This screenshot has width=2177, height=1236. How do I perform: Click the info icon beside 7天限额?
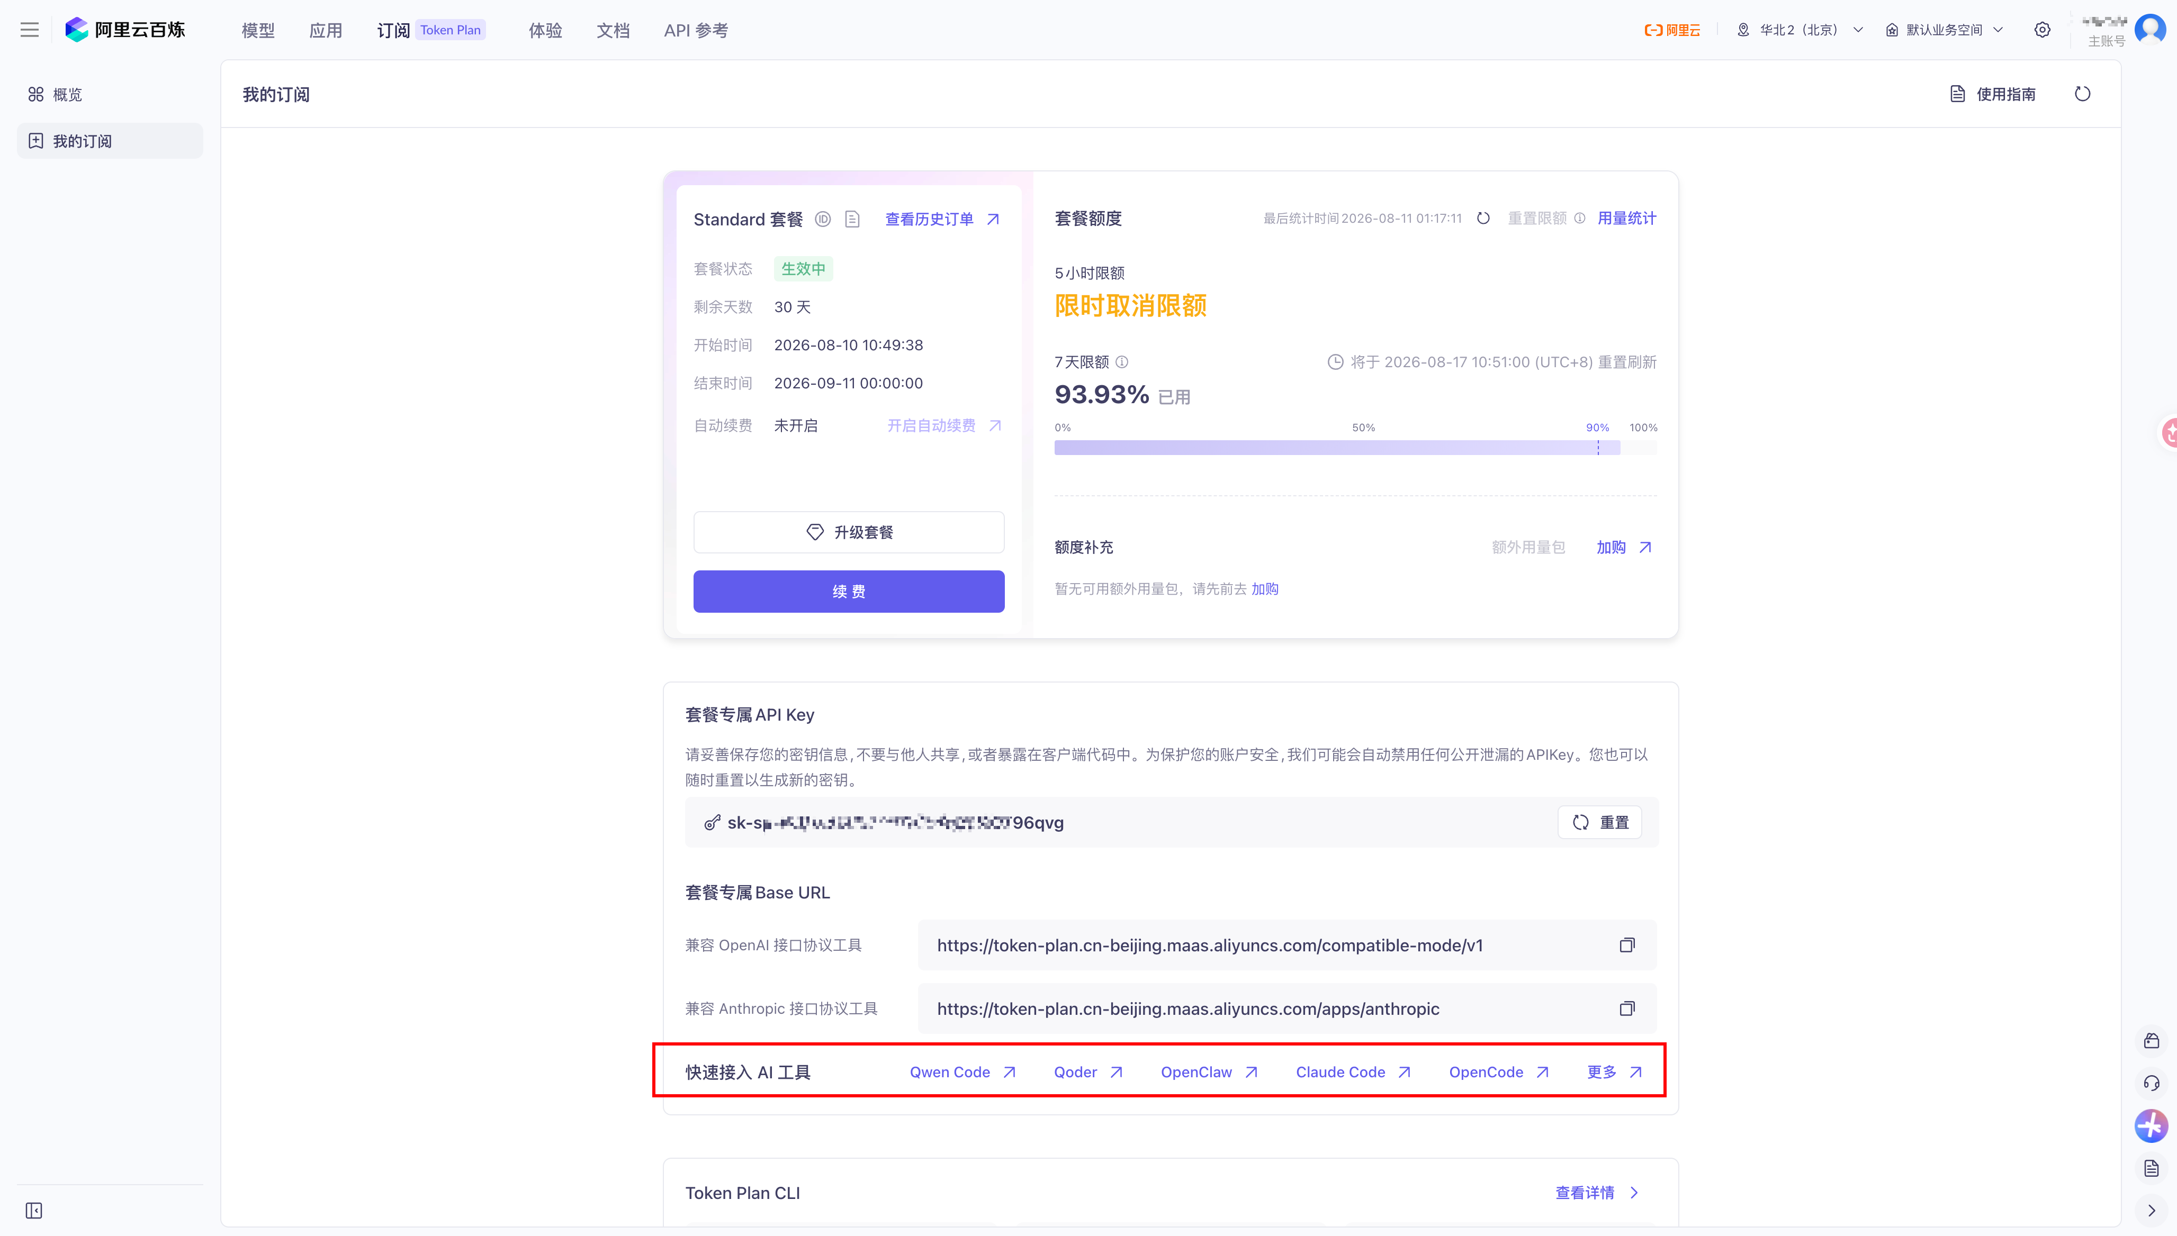pyautogui.click(x=1121, y=361)
